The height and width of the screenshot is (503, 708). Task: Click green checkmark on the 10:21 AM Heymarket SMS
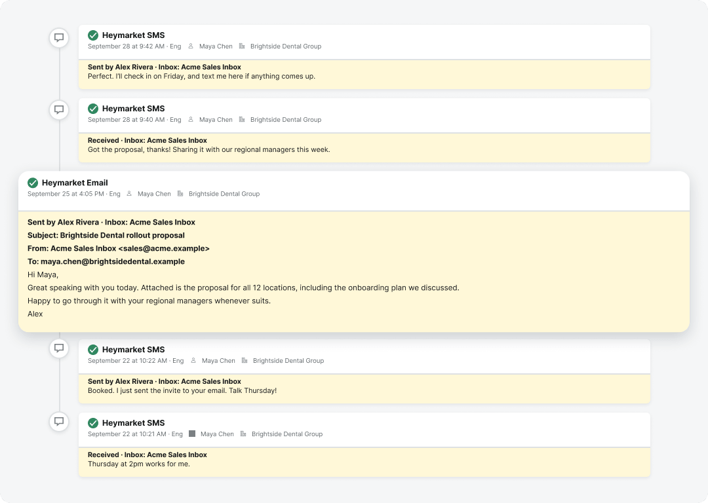93,423
